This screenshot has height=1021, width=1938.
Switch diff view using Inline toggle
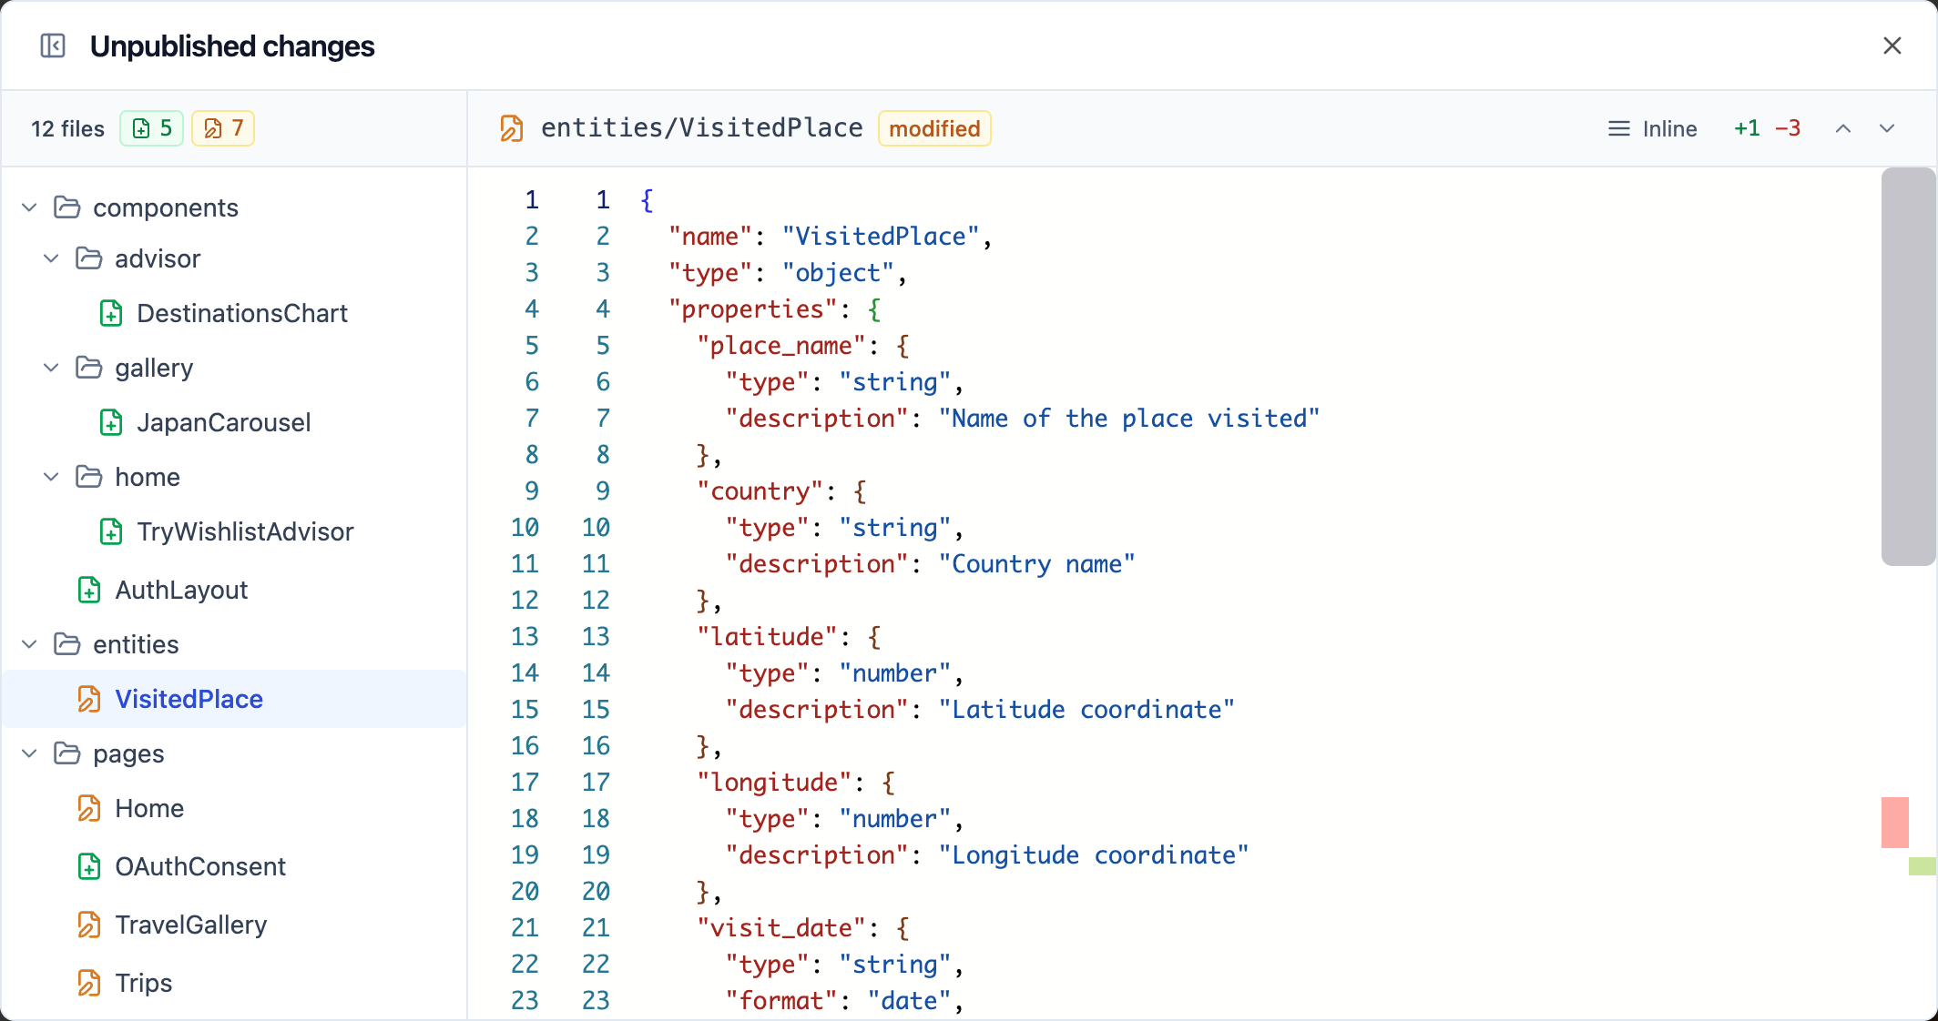pyautogui.click(x=1652, y=128)
